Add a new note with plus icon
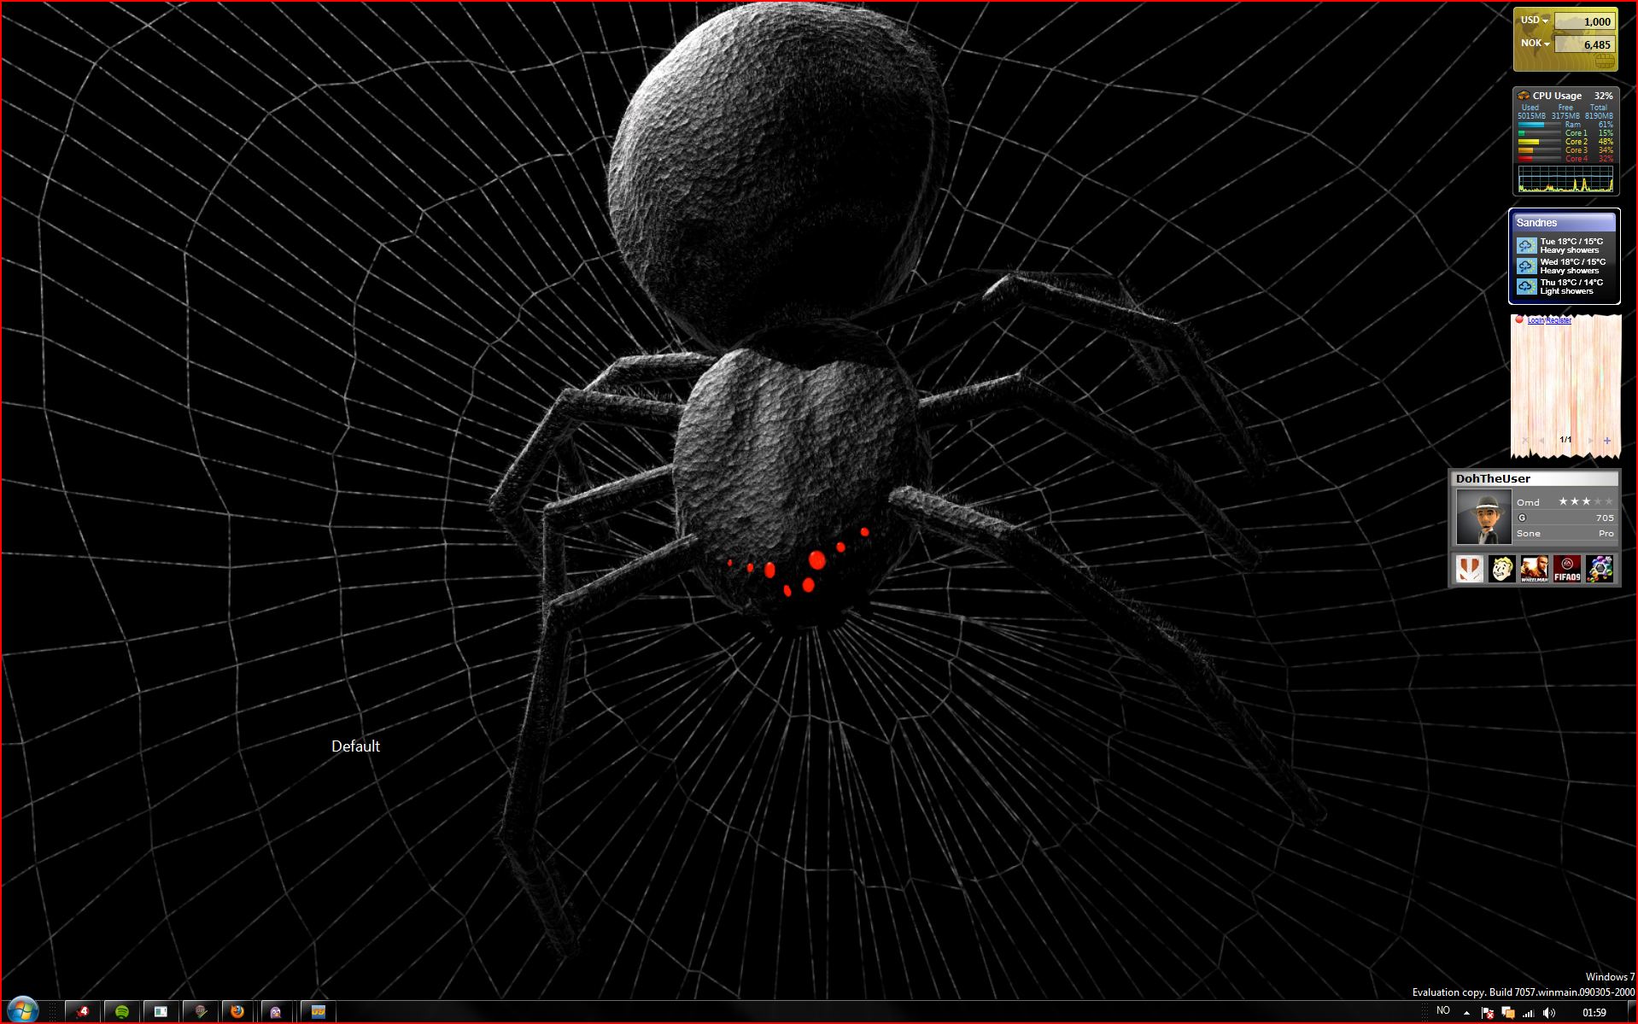The height and width of the screenshot is (1024, 1638). point(1607,441)
